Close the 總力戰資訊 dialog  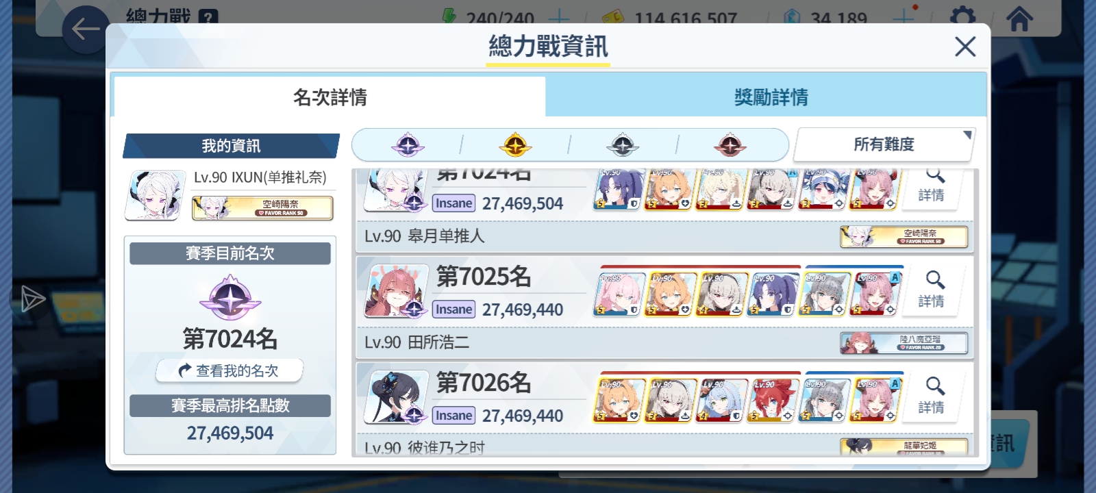tap(965, 47)
